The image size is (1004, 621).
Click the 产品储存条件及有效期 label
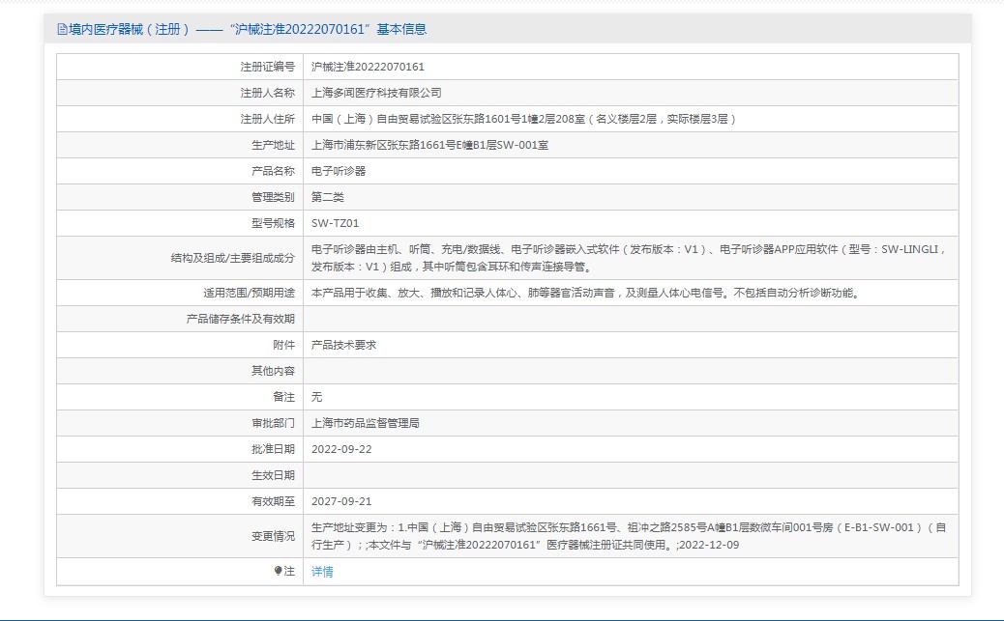240,319
